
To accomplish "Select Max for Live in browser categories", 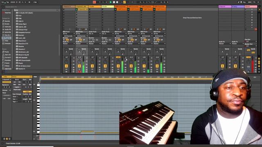I will pyautogui.click(x=7, y=35).
